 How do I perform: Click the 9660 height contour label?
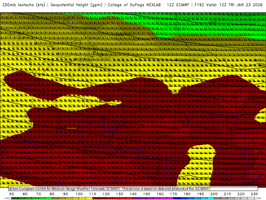(x=120, y=35)
